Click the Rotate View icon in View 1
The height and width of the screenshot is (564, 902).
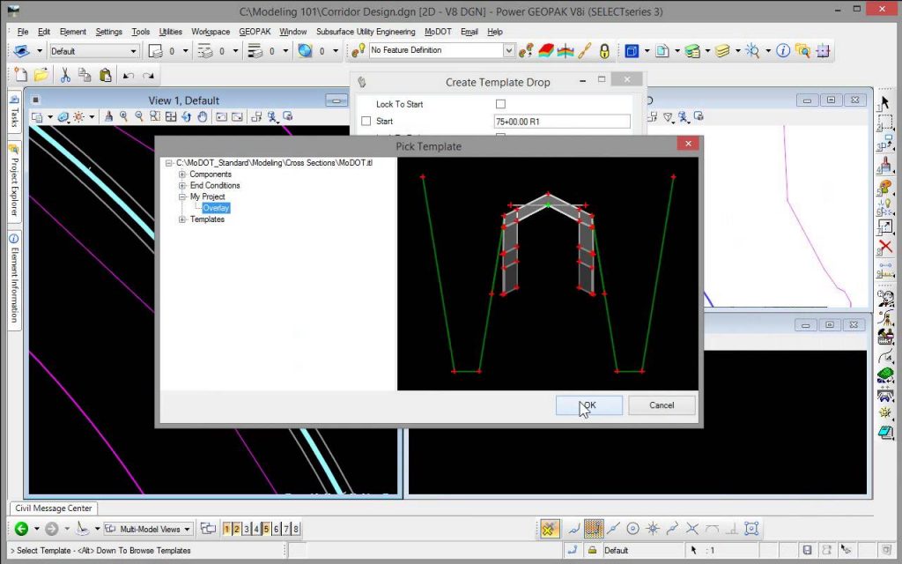(x=187, y=117)
